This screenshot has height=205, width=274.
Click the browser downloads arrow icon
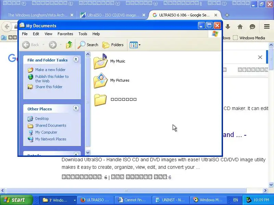[228, 27]
